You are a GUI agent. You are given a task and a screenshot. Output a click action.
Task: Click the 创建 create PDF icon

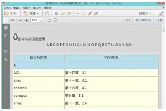(25, 13)
